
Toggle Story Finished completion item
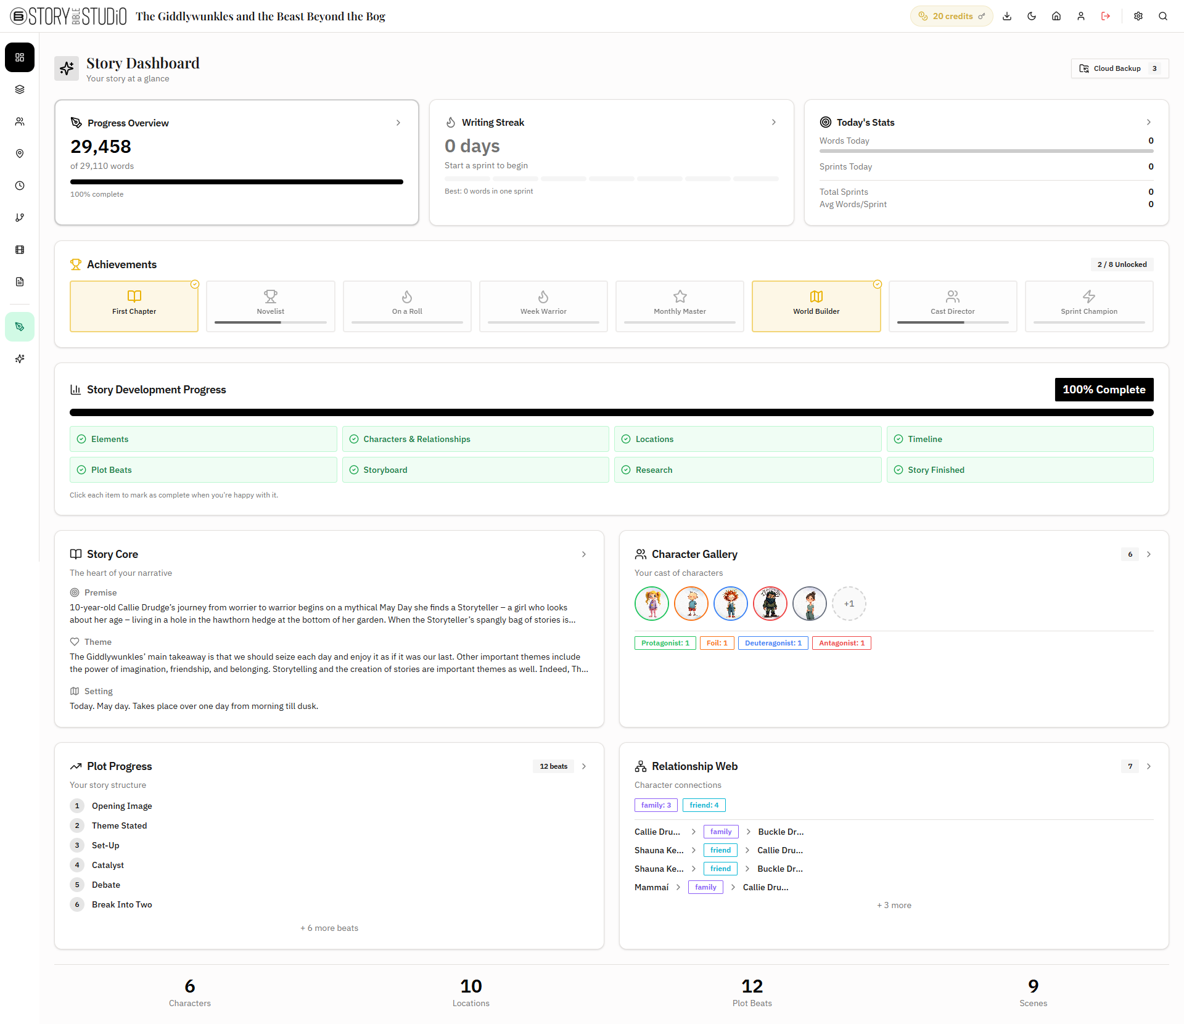(x=1020, y=470)
